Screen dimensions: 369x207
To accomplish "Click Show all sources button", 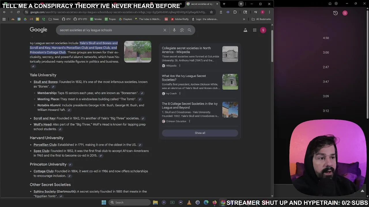I will click(200, 133).
